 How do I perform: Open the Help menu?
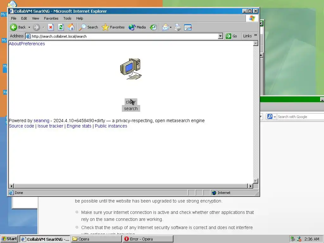[x=79, y=18]
